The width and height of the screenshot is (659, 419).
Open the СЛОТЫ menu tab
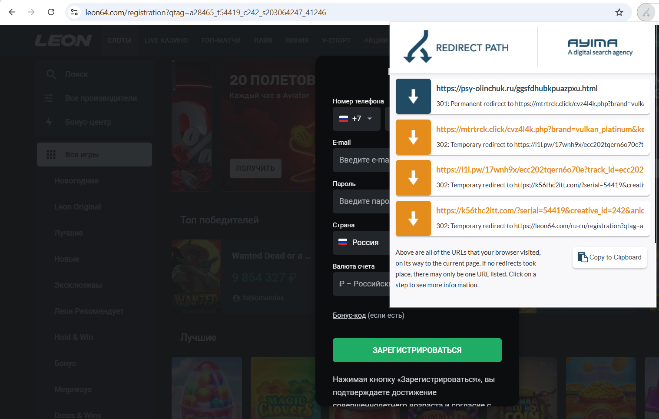[x=119, y=40]
